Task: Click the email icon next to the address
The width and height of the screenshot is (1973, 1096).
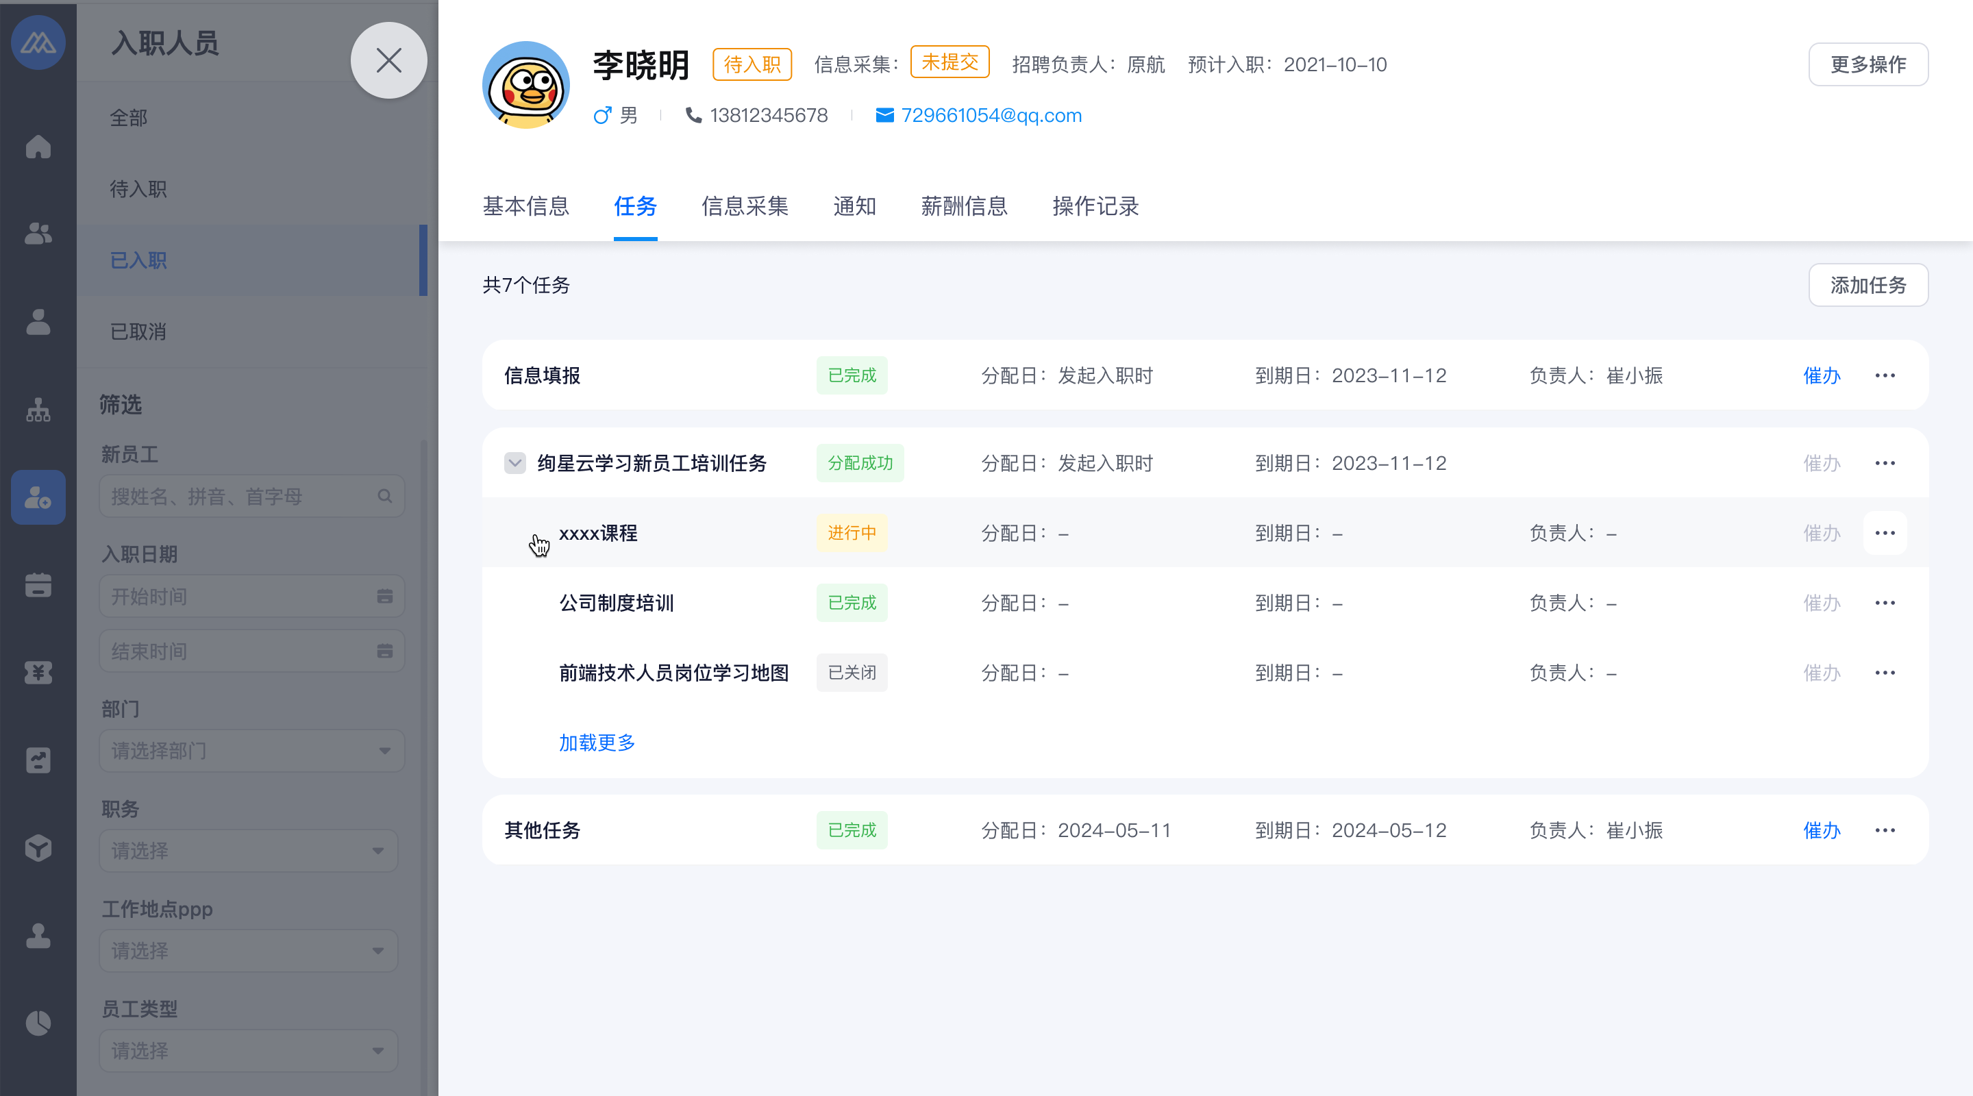Action: click(x=884, y=116)
